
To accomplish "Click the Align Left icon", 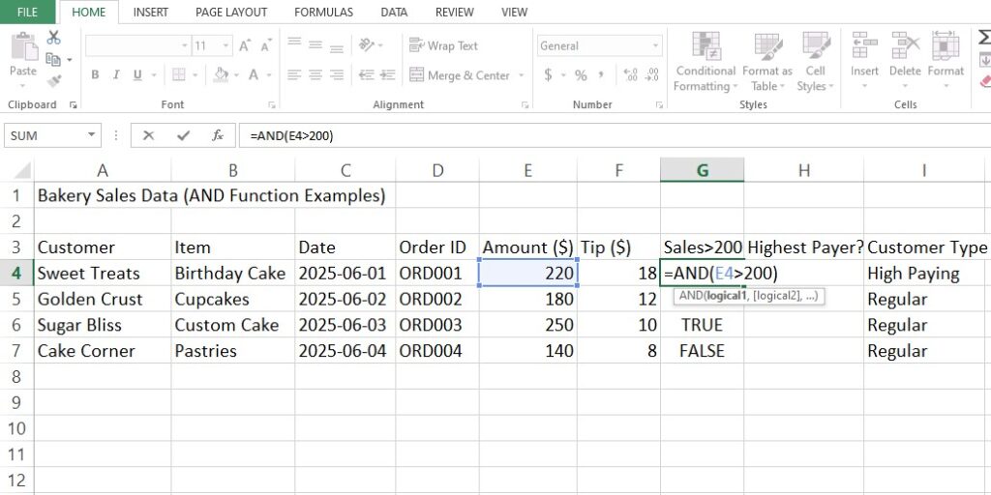I will pyautogui.click(x=294, y=75).
